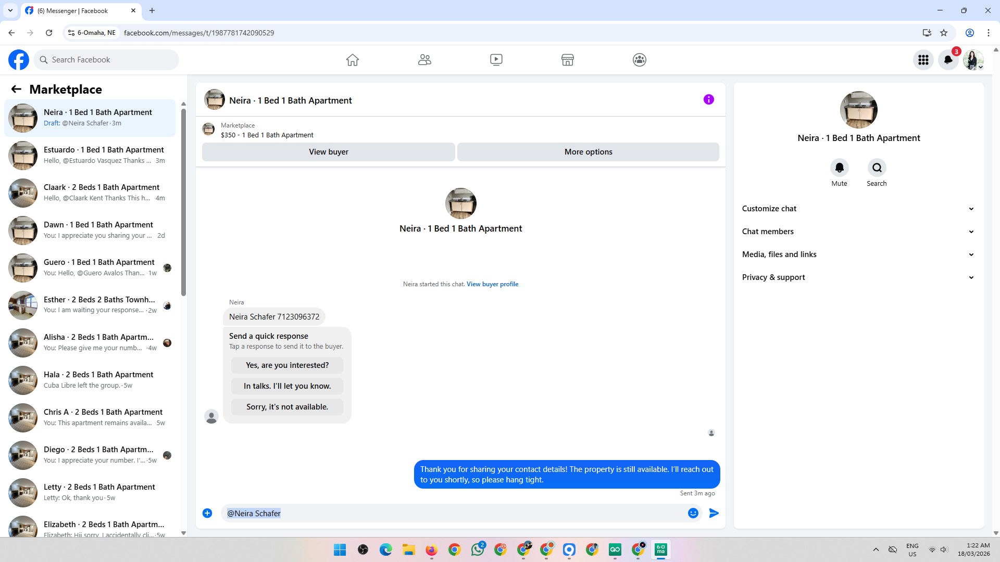The width and height of the screenshot is (1000, 562).
Task: Focus the Search Facebook box
Action: [106, 60]
